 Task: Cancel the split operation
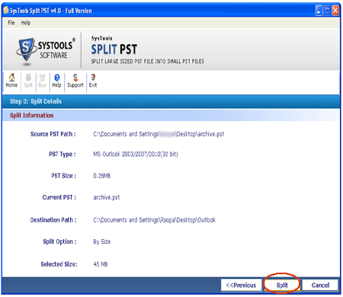point(320,285)
